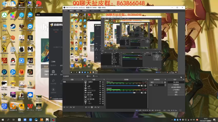Viewport: 218px width, 122px height.
Task: Open transition properties gear next to 渐变
Action: click(165, 82)
